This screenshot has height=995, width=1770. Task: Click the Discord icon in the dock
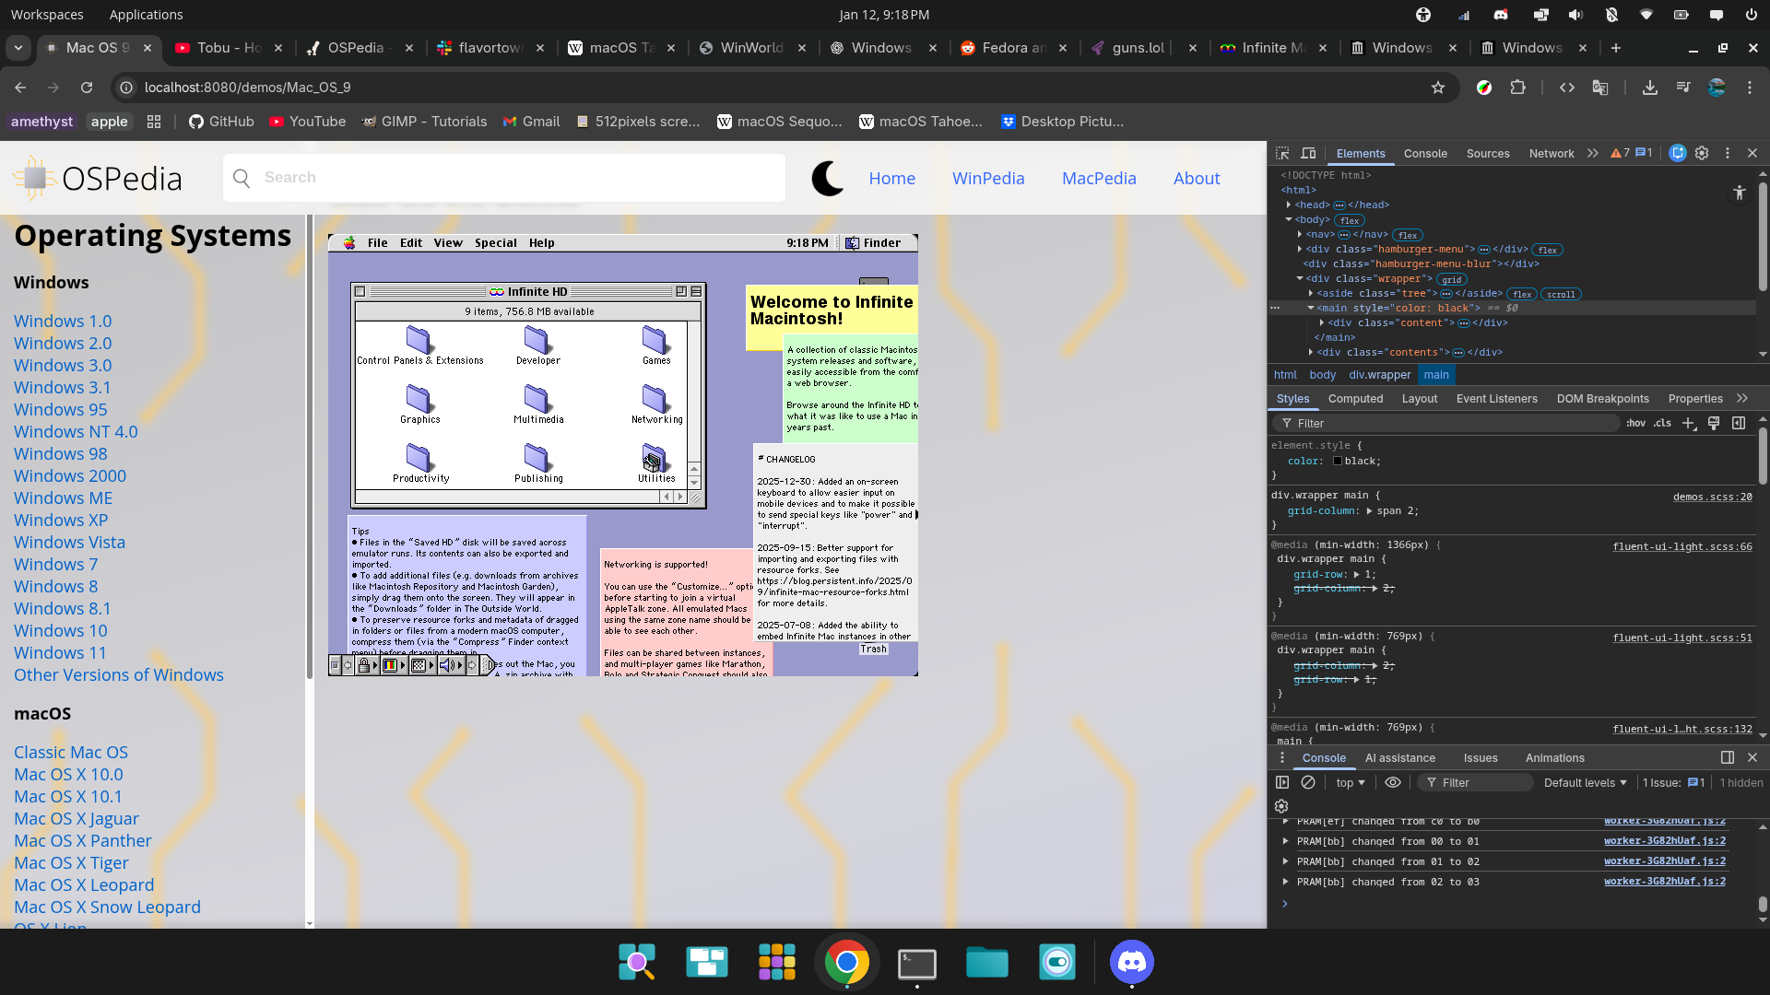1131,963
